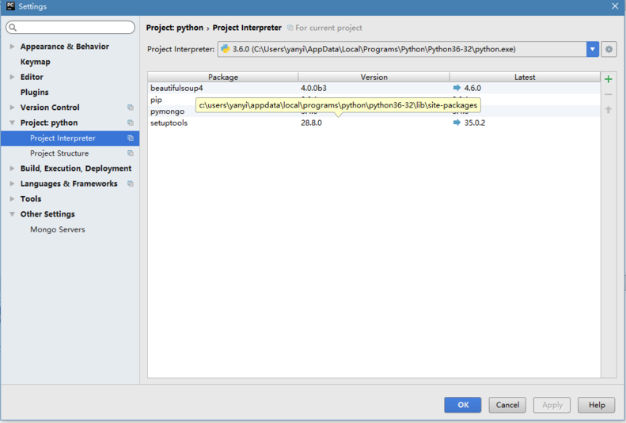This screenshot has width=626, height=423.
Task: Click version 4.0.0b3 cell
Action: coord(314,88)
